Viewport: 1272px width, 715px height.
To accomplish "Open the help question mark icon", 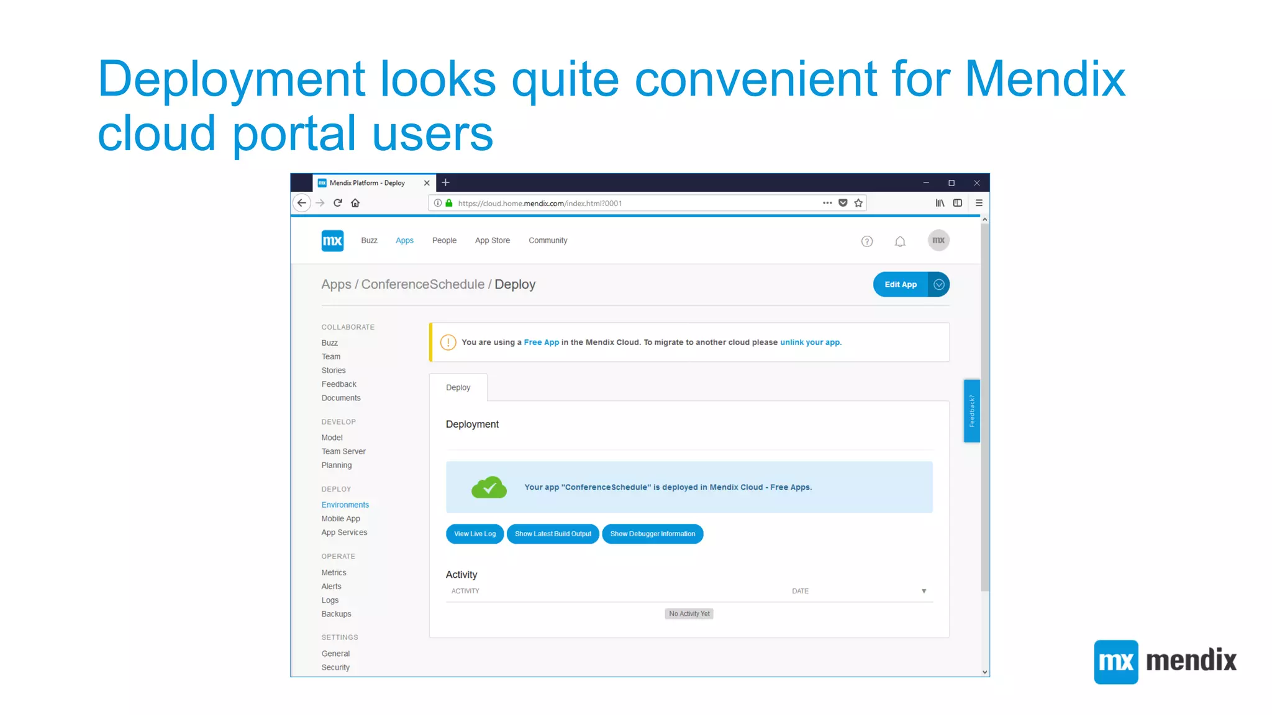I will point(867,241).
